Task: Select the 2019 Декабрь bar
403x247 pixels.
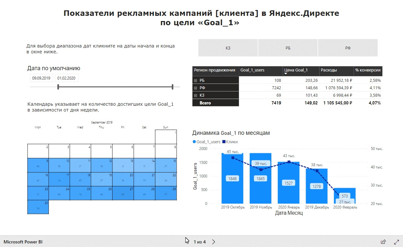Action: tap(317, 186)
